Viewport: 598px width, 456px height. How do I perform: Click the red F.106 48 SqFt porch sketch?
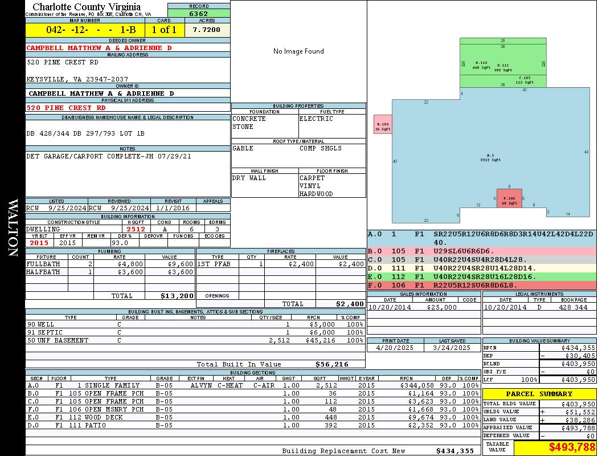point(509,198)
